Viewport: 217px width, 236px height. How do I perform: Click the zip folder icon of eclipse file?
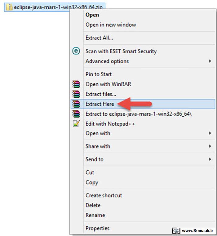coord(9,7)
